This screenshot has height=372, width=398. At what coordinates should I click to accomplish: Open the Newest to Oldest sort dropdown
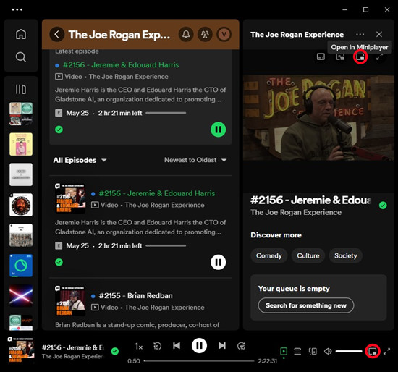195,160
